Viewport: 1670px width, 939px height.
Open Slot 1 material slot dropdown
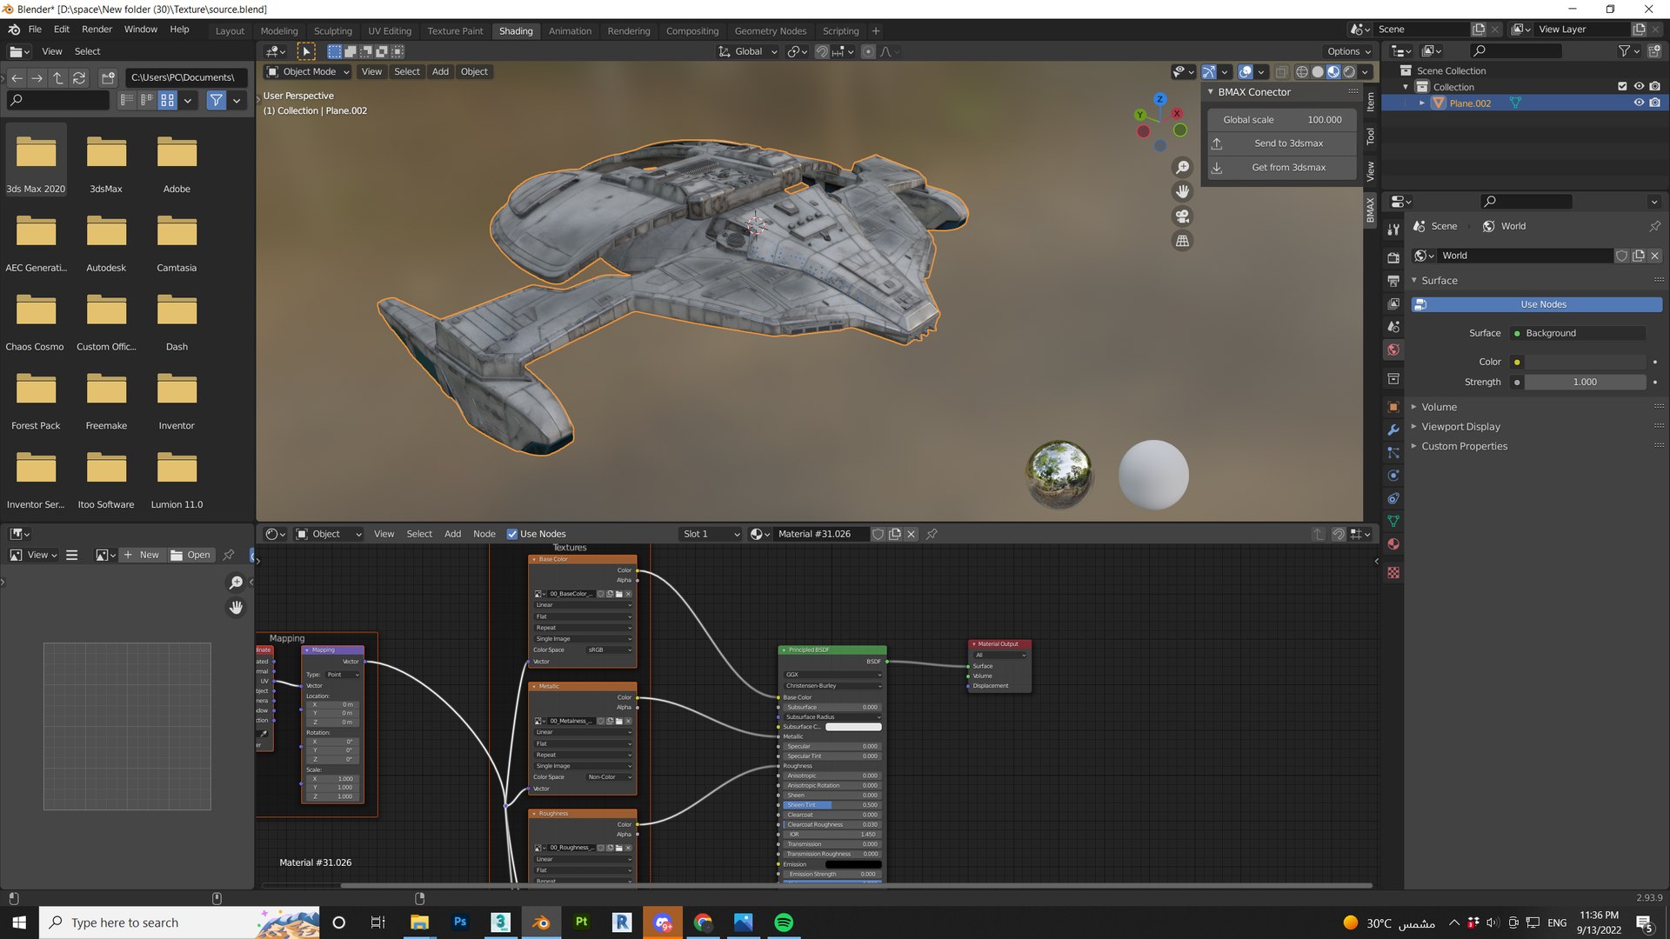[x=711, y=534]
